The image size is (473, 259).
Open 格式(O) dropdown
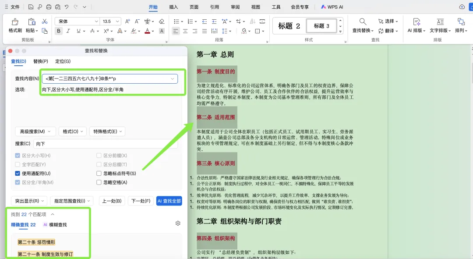73,131
